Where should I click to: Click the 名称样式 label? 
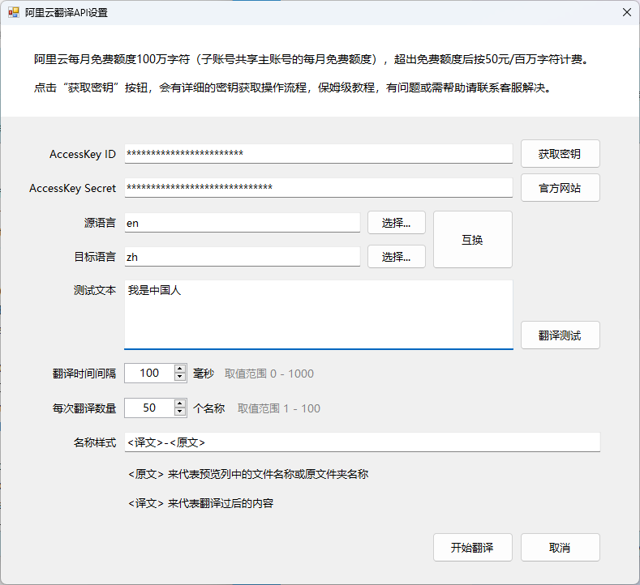(95, 442)
